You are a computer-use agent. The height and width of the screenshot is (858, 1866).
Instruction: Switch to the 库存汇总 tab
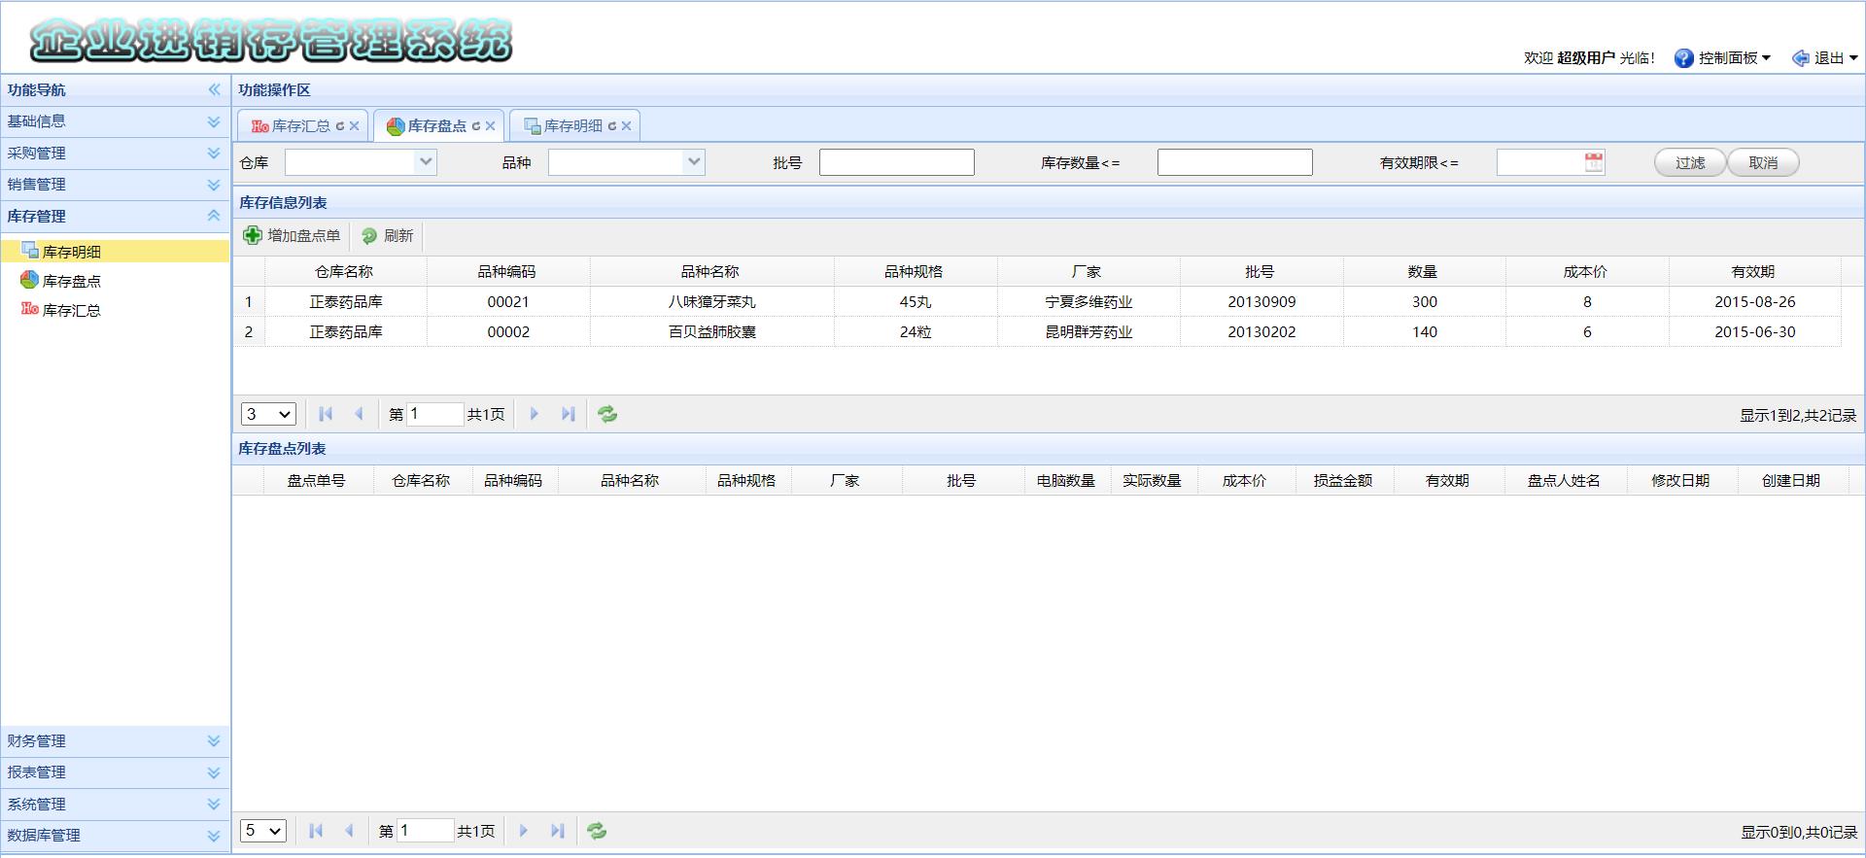[300, 125]
